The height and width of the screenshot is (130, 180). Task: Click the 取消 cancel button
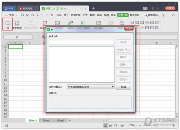(123, 87)
